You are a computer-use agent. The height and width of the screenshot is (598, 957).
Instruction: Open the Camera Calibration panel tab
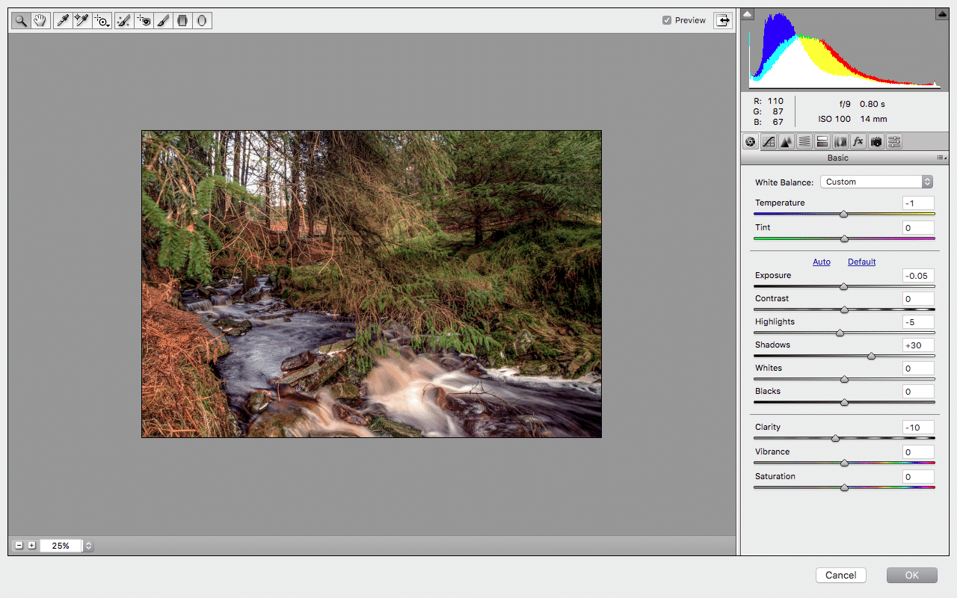(876, 141)
